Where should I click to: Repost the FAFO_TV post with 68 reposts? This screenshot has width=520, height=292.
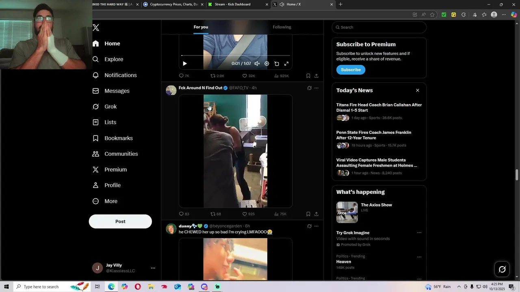(215, 214)
